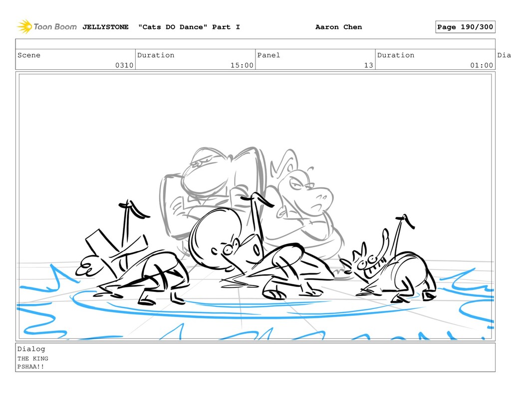The width and height of the screenshot is (511, 395).
Task: Select THE KING dialog speaker line
Action: pos(33,358)
